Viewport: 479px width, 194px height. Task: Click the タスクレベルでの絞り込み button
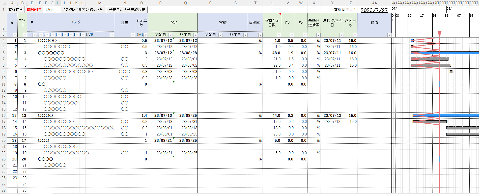83,10
